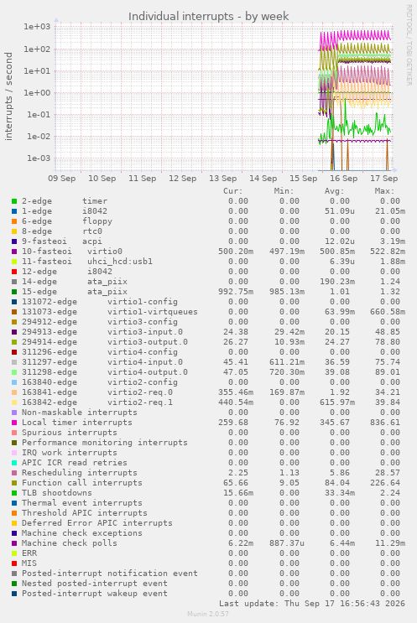Click the RRDTOOL / TOBI OETIKER watermark

pos(409,45)
